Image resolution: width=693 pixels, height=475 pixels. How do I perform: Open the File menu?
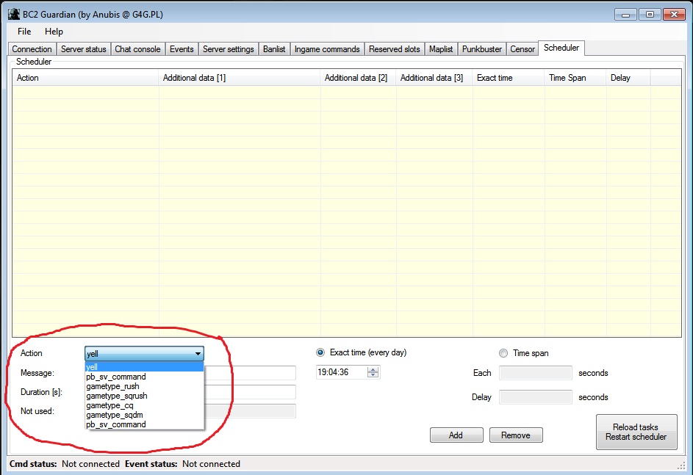coord(24,32)
